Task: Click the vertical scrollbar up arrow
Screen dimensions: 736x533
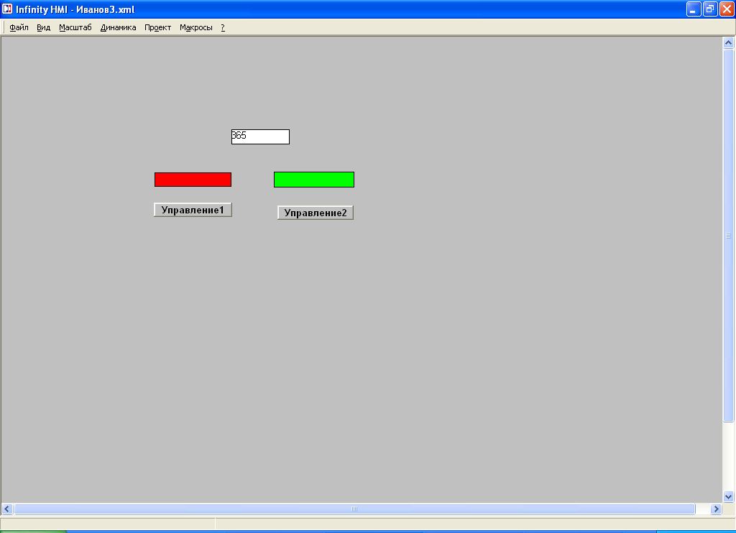Action: click(728, 42)
